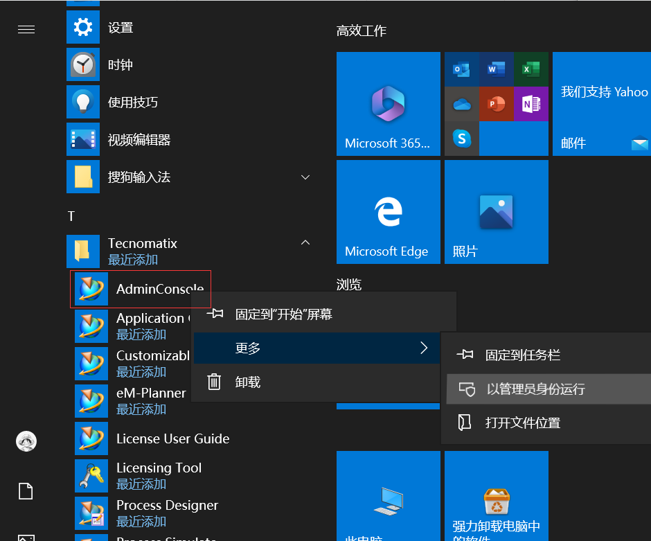Click the Licensing Tool label

click(x=159, y=468)
